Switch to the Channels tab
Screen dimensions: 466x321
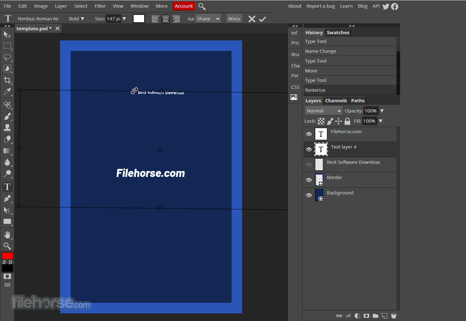[x=336, y=101]
